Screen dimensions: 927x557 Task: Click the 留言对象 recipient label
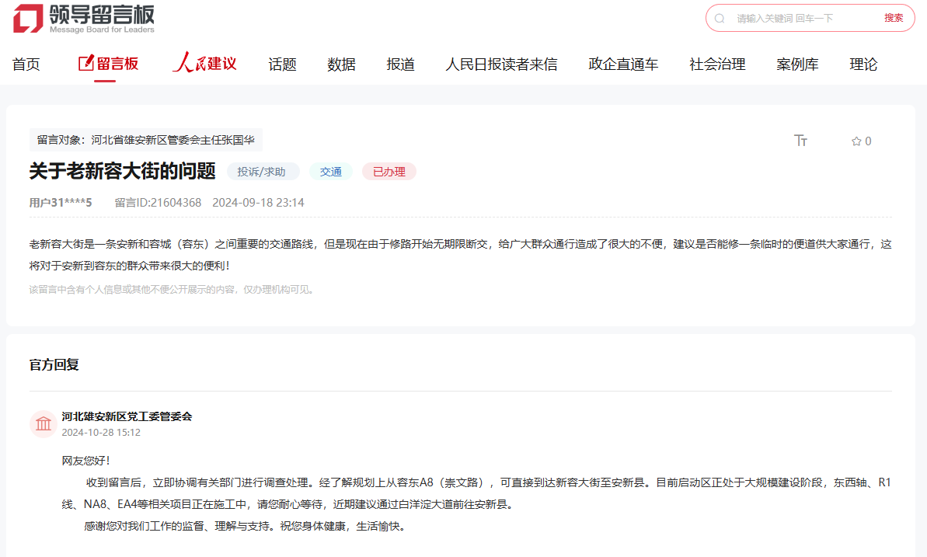pyautogui.click(x=145, y=140)
